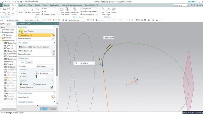Open the Curve Length tool
203x114 pixels.
click(108, 11)
